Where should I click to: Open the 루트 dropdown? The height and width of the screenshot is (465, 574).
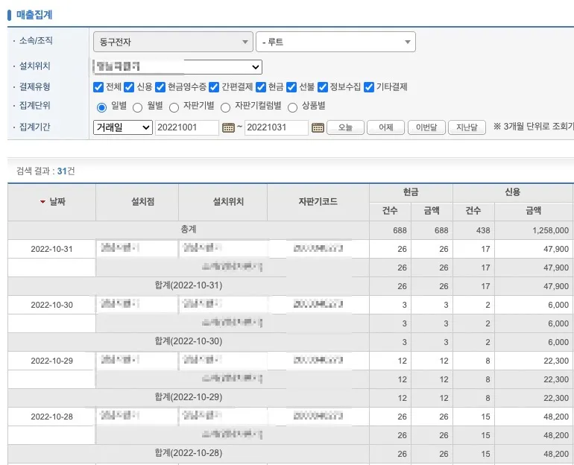click(335, 42)
